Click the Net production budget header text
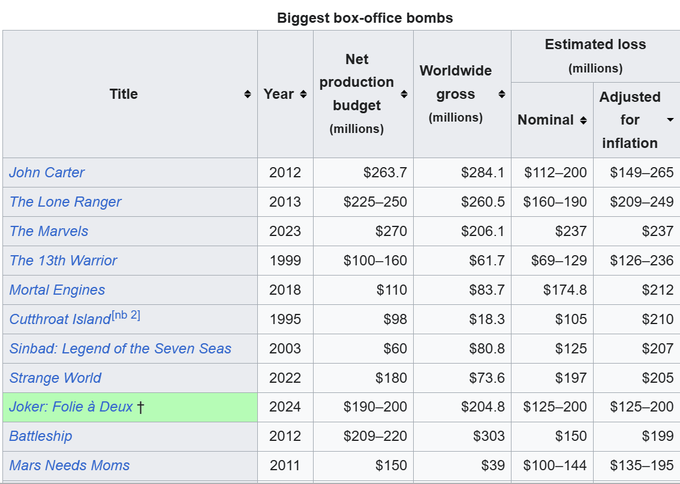The height and width of the screenshot is (484, 680). coord(356,94)
